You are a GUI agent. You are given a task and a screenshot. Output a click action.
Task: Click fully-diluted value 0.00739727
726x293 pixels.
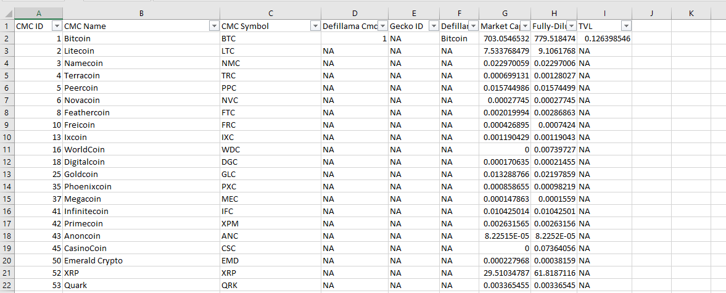click(555, 150)
